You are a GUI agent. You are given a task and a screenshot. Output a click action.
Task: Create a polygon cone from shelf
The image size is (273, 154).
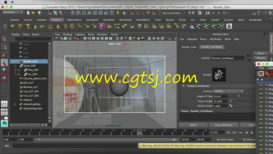[35, 26]
